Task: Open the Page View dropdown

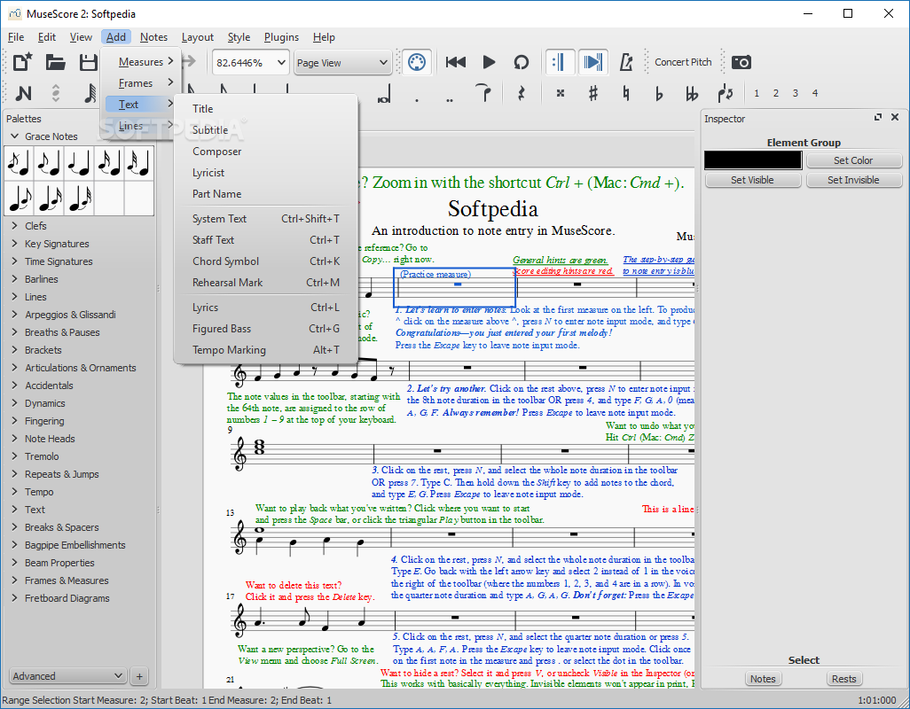Action: [x=342, y=62]
